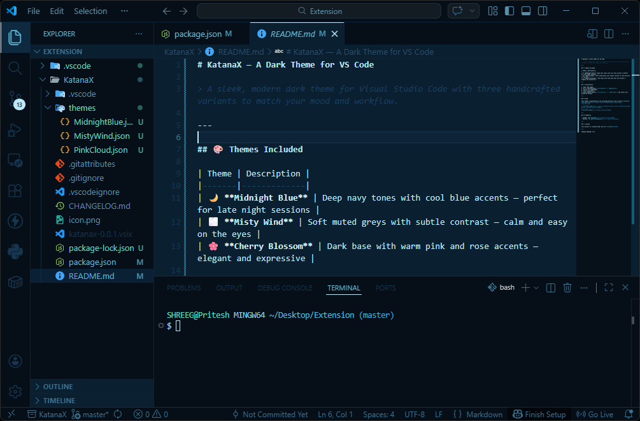The height and width of the screenshot is (421, 640).
Task: Collapse the EXTENSION root folder section
Action: pos(92,52)
